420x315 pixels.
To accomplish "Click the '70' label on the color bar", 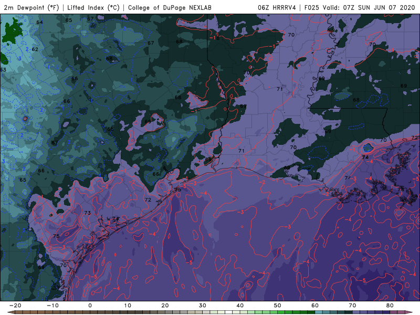I will pyautogui.click(x=352, y=306).
